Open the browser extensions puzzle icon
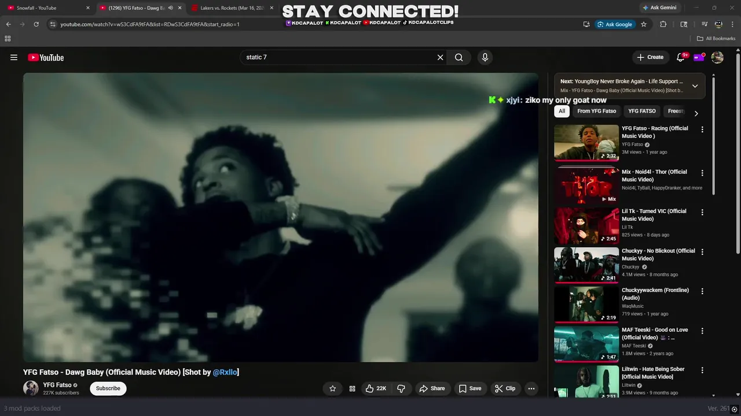Viewport: 741px width, 416px height. [663, 24]
